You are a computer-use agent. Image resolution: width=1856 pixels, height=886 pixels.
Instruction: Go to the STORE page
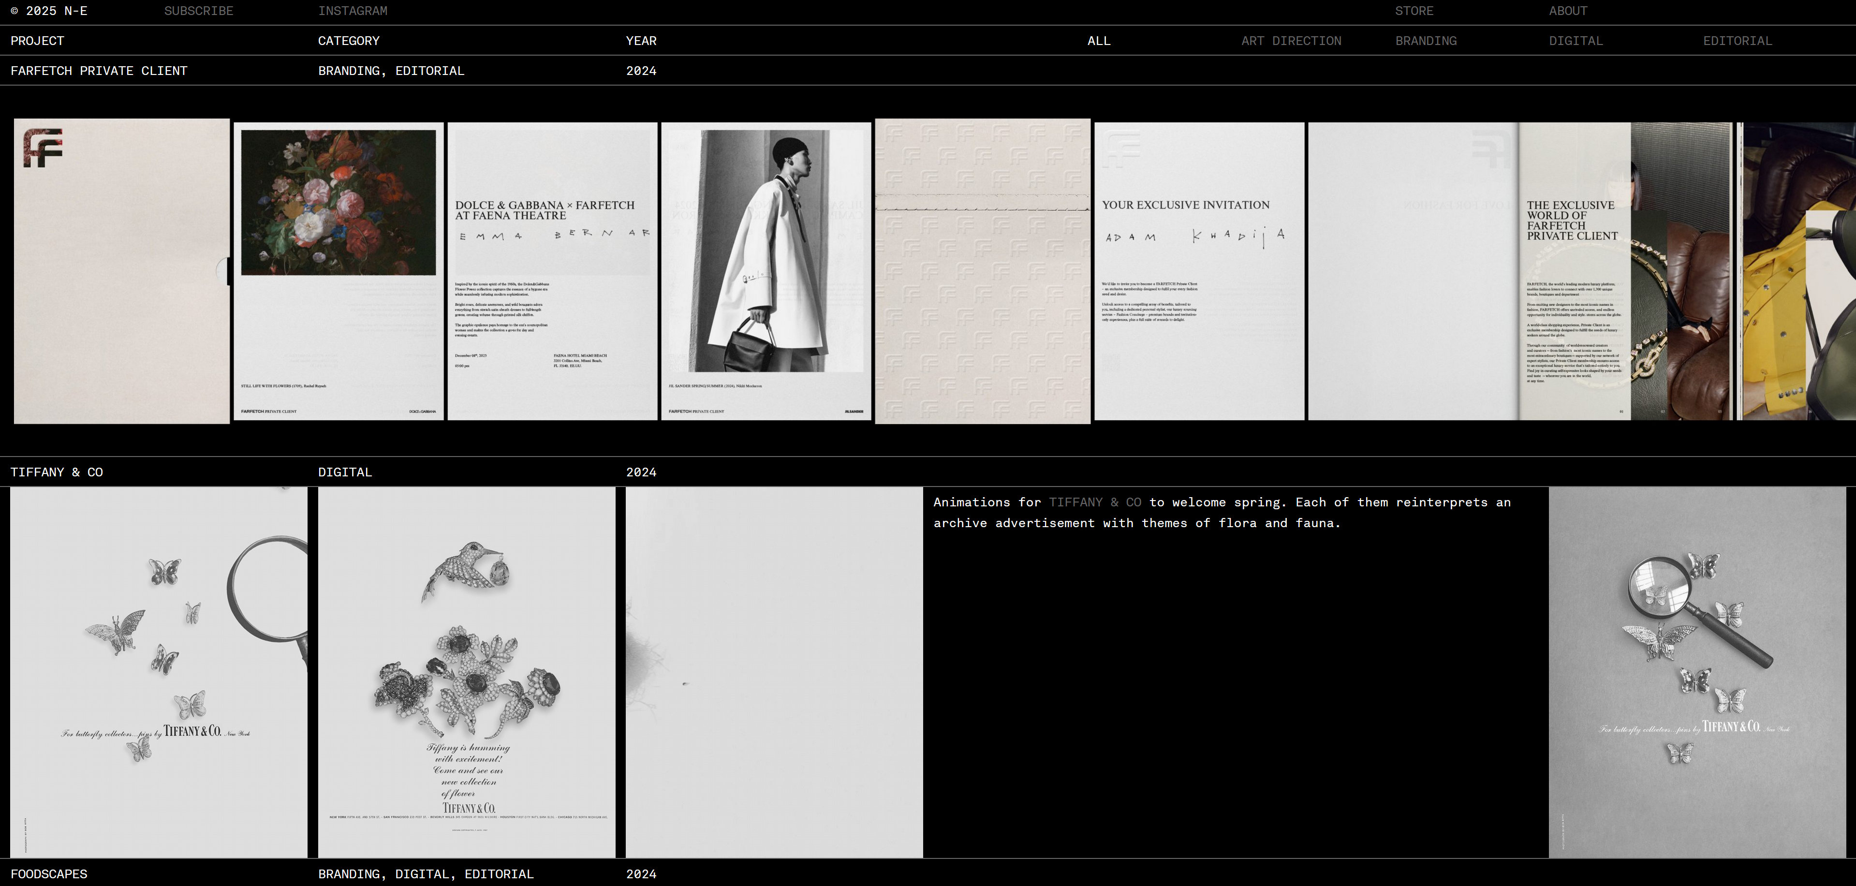coord(1414,11)
